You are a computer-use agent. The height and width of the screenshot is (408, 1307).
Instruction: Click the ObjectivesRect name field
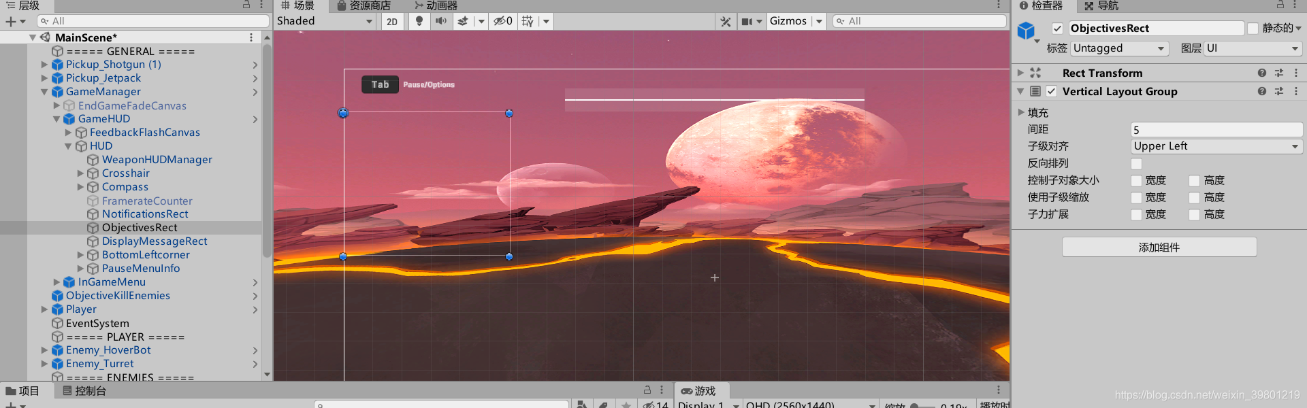(x=1156, y=29)
